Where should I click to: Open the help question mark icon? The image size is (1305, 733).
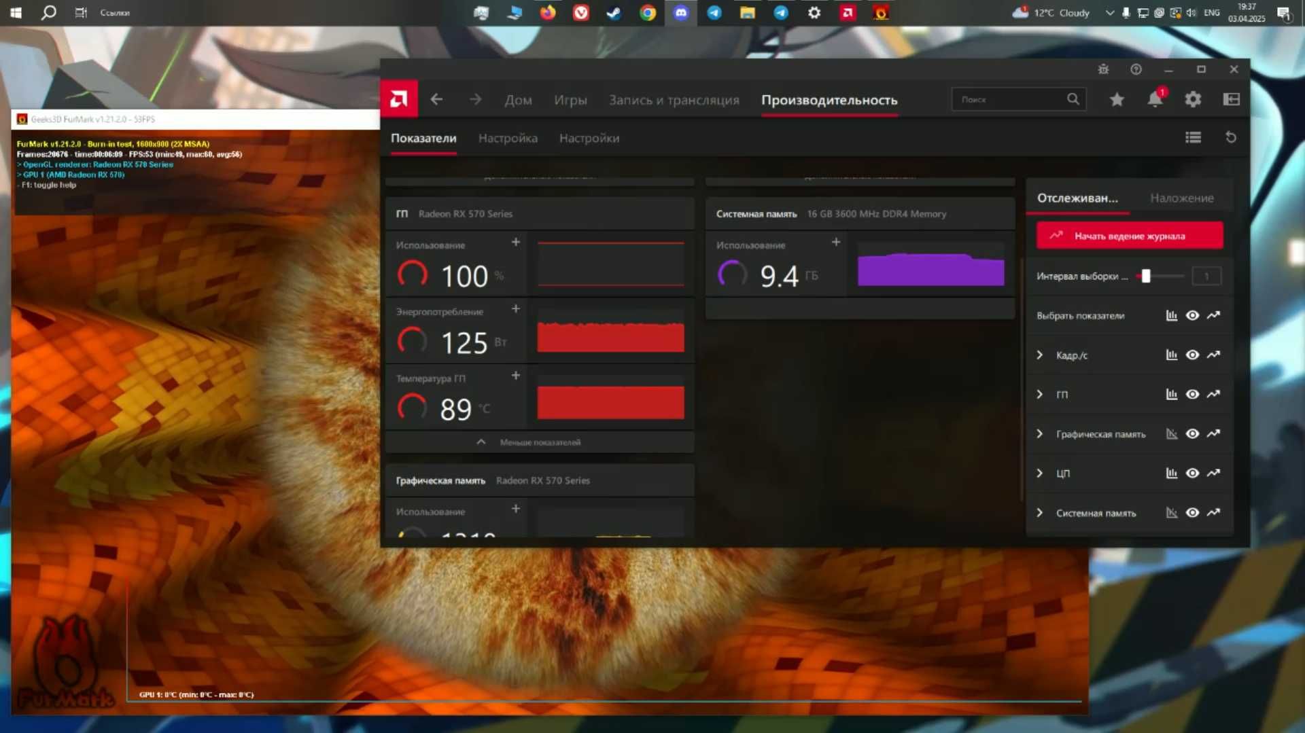[1136, 69]
